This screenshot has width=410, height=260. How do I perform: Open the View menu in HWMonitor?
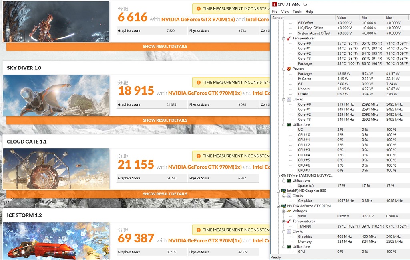pyautogui.click(x=285, y=12)
